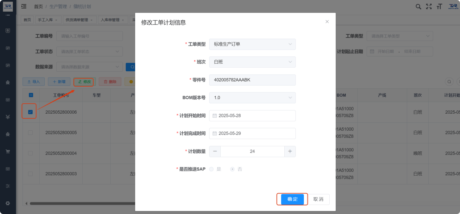This screenshot has height=214, width=460.
Task: Open the shopping cart sidebar icon
Action: tap(8, 151)
